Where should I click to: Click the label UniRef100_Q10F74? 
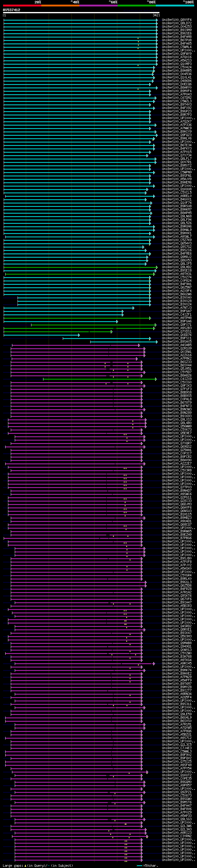(177, 203)
